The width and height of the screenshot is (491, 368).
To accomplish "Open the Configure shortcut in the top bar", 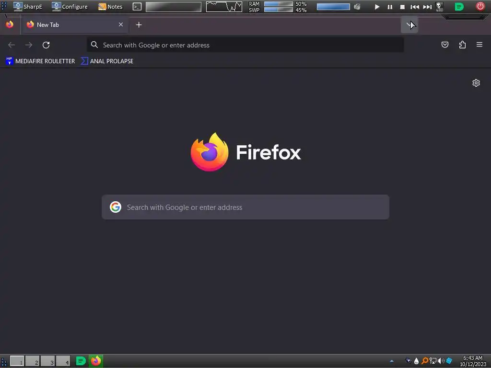I will click(x=70, y=7).
